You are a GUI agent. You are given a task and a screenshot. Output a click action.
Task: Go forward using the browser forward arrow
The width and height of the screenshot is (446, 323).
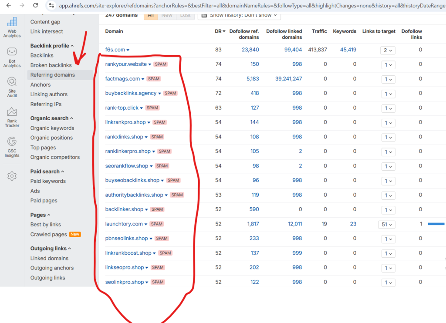click(22, 5)
